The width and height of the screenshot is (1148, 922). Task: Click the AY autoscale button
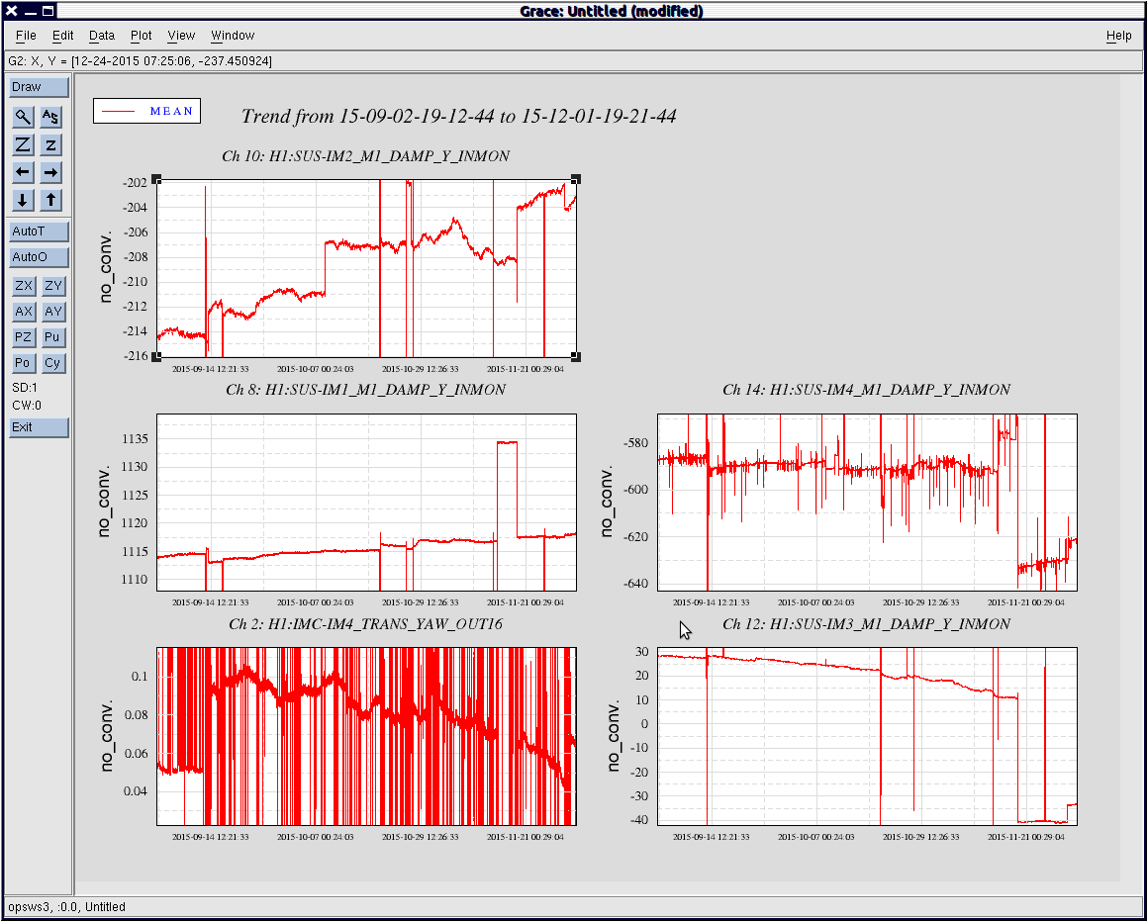click(52, 312)
